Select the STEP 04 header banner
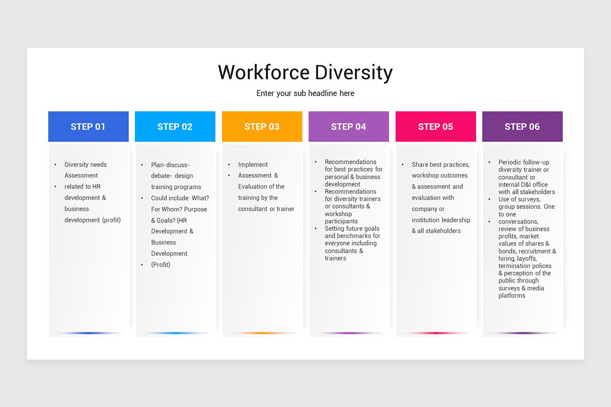 pos(348,126)
